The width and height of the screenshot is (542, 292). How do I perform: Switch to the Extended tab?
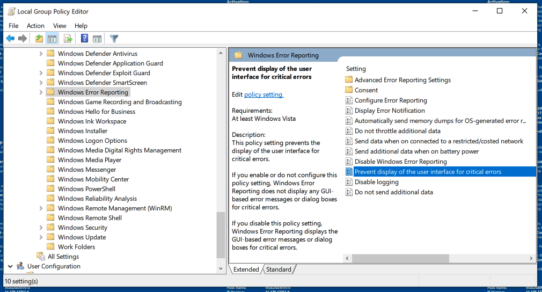(246, 269)
